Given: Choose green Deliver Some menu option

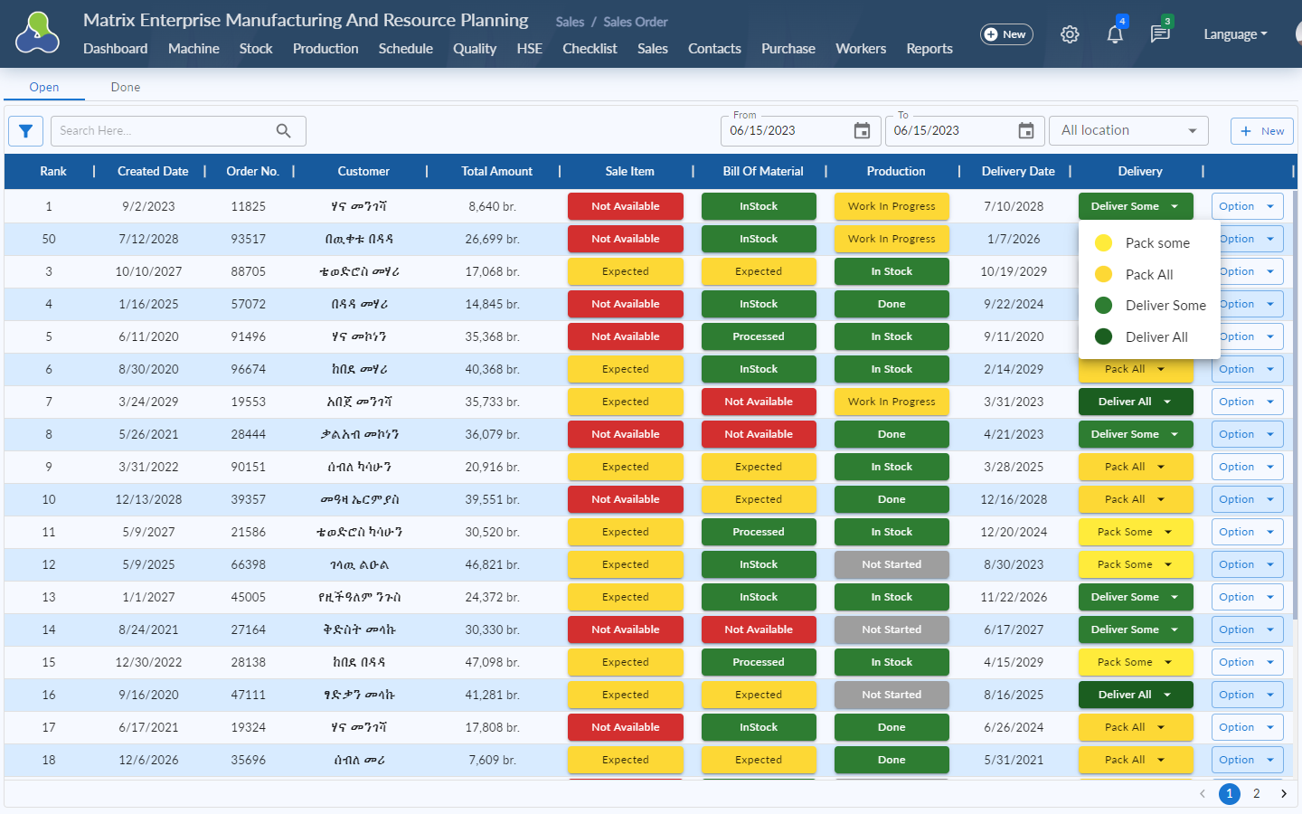Looking at the screenshot, I should 1149,306.
